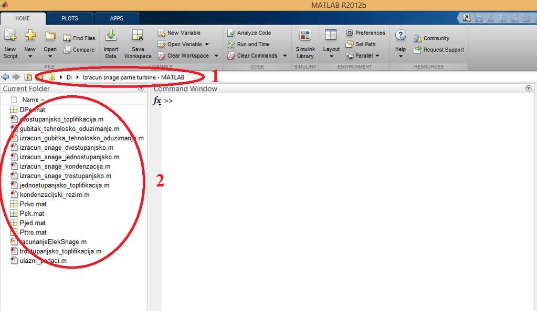Switch to the APPS ribbon tab
537x311 pixels.
tap(117, 18)
